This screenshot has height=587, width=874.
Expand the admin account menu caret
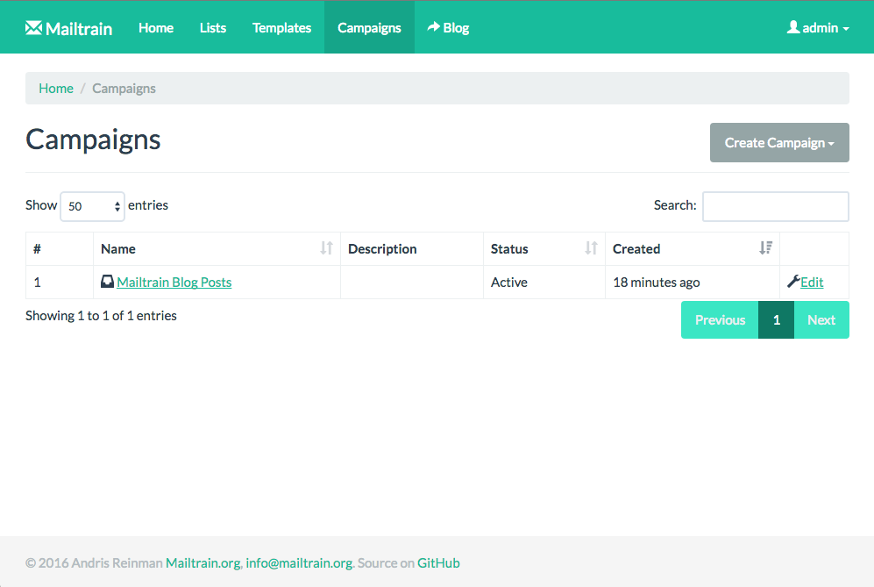pos(846,29)
